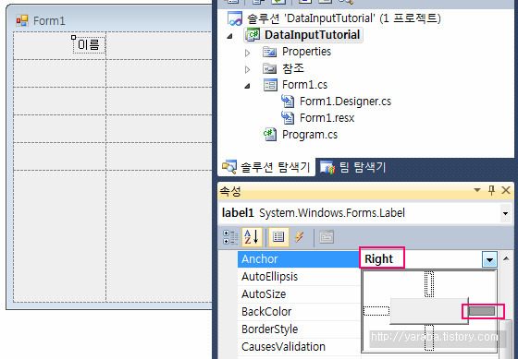Image resolution: width=518 pixels, height=359 pixels.
Task: Expand the 참조 references node
Action: point(248,69)
